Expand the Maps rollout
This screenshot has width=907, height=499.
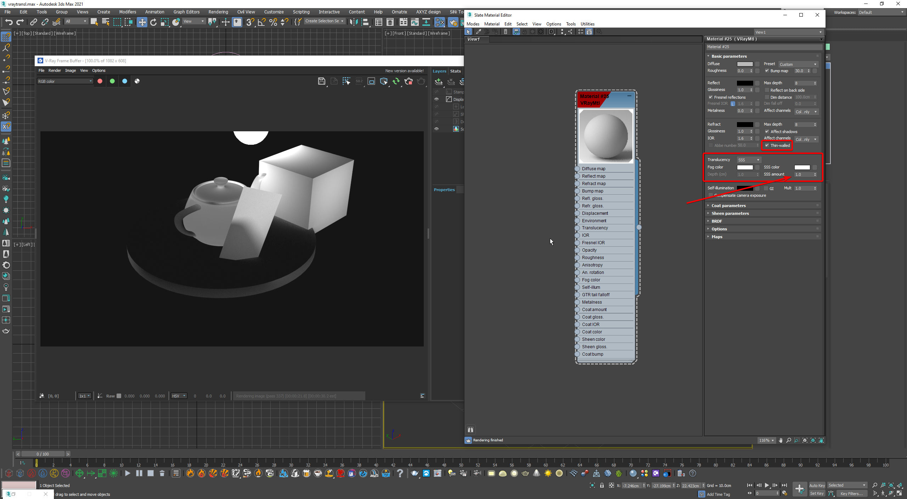coord(762,237)
